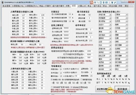The width and height of the screenshot is (136, 95).
Task: Open the 物品入手事件 tab
Action: coord(45,6)
